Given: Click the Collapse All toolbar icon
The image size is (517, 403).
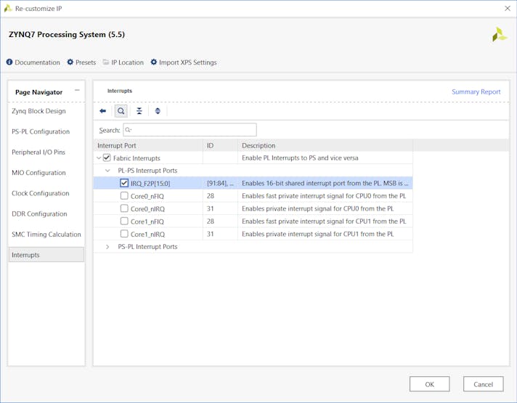Looking at the screenshot, I should [139, 111].
